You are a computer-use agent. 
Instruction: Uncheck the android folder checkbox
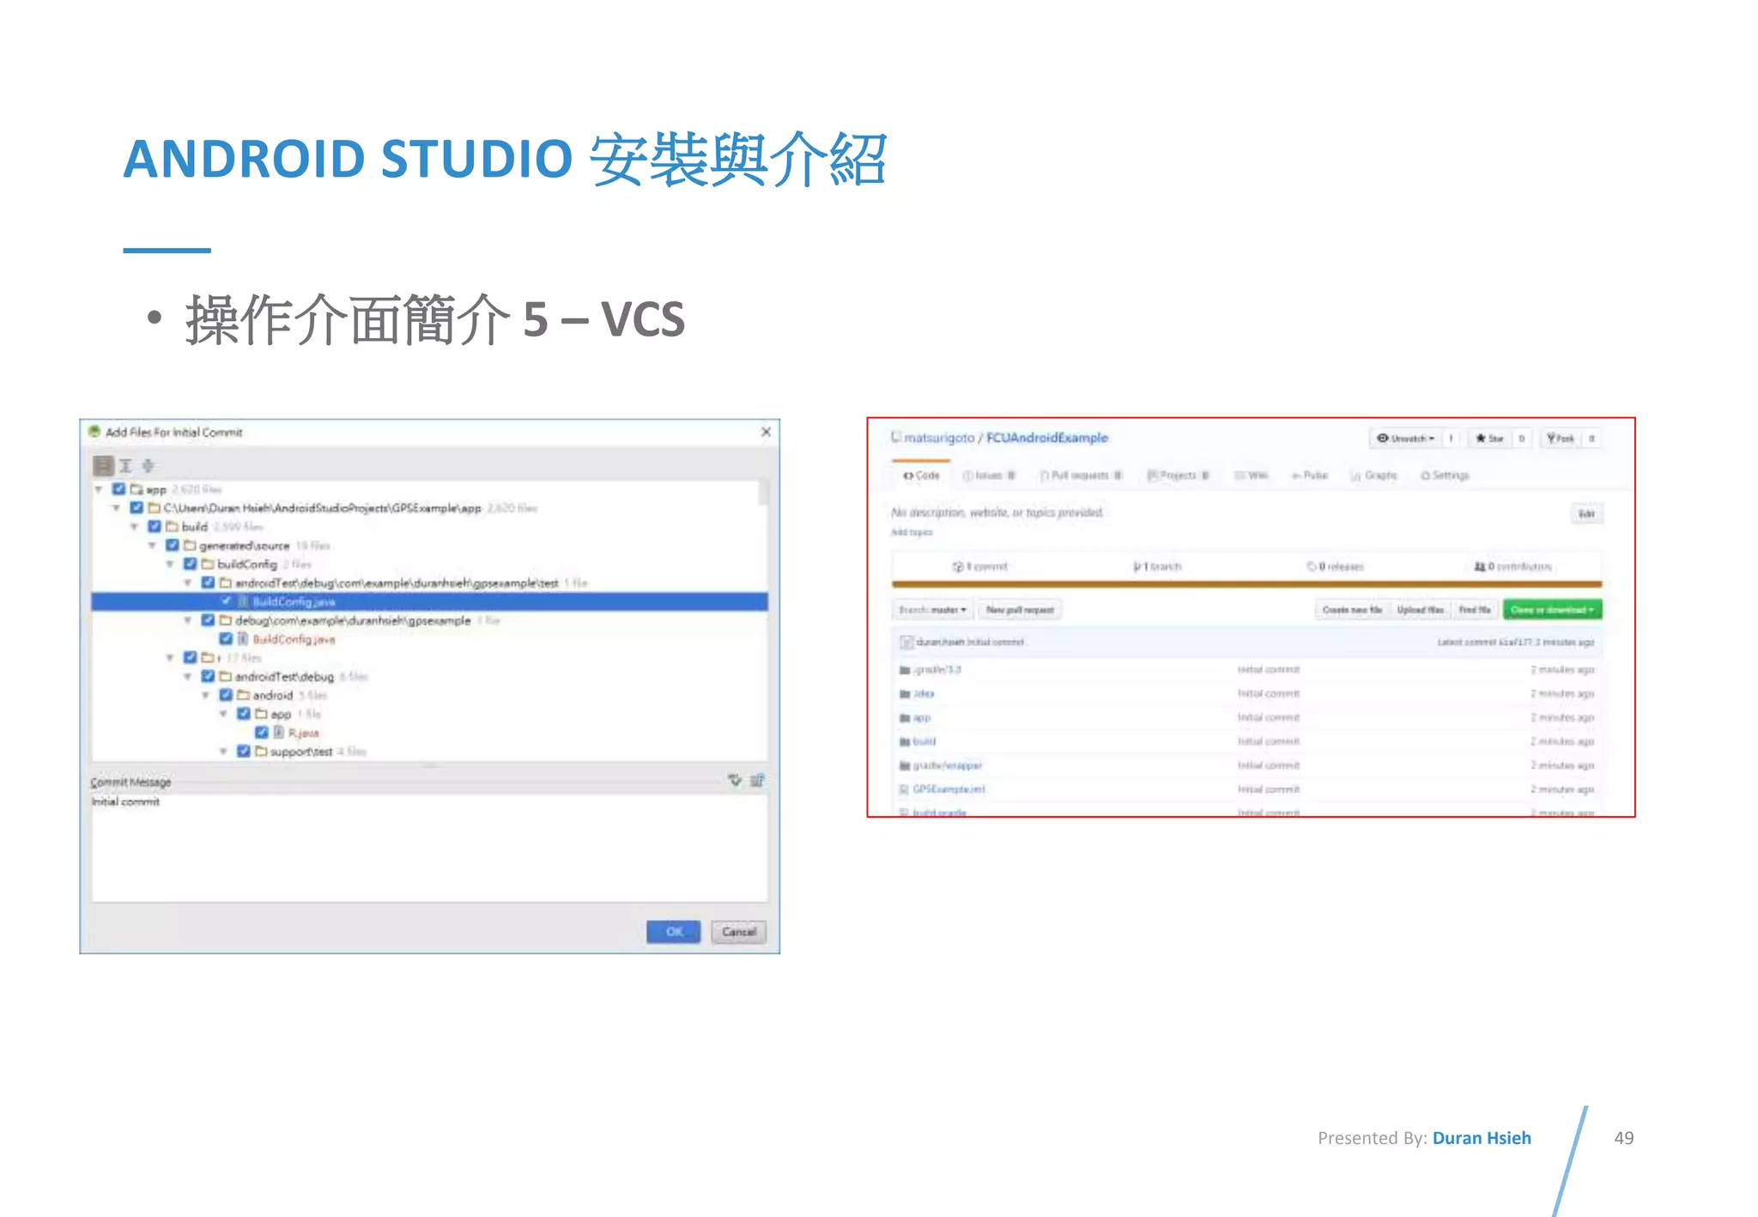click(226, 695)
